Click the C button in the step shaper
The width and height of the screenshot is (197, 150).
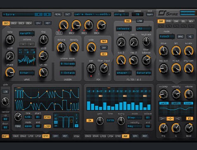pos(77,115)
